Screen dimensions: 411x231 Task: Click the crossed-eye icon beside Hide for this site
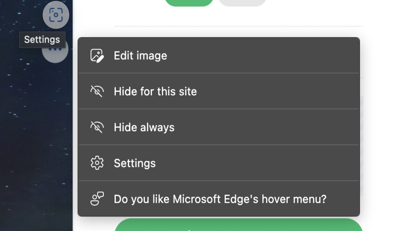97,91
